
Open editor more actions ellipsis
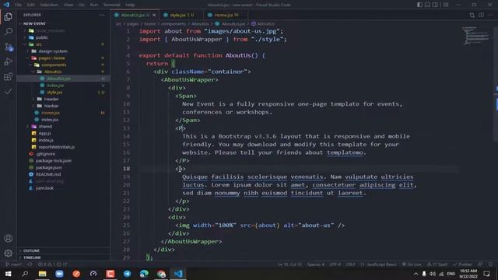pyautogui.click(x=491, y=15)
